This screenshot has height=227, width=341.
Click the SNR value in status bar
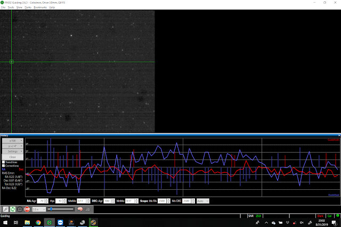[x=258, y=216]
